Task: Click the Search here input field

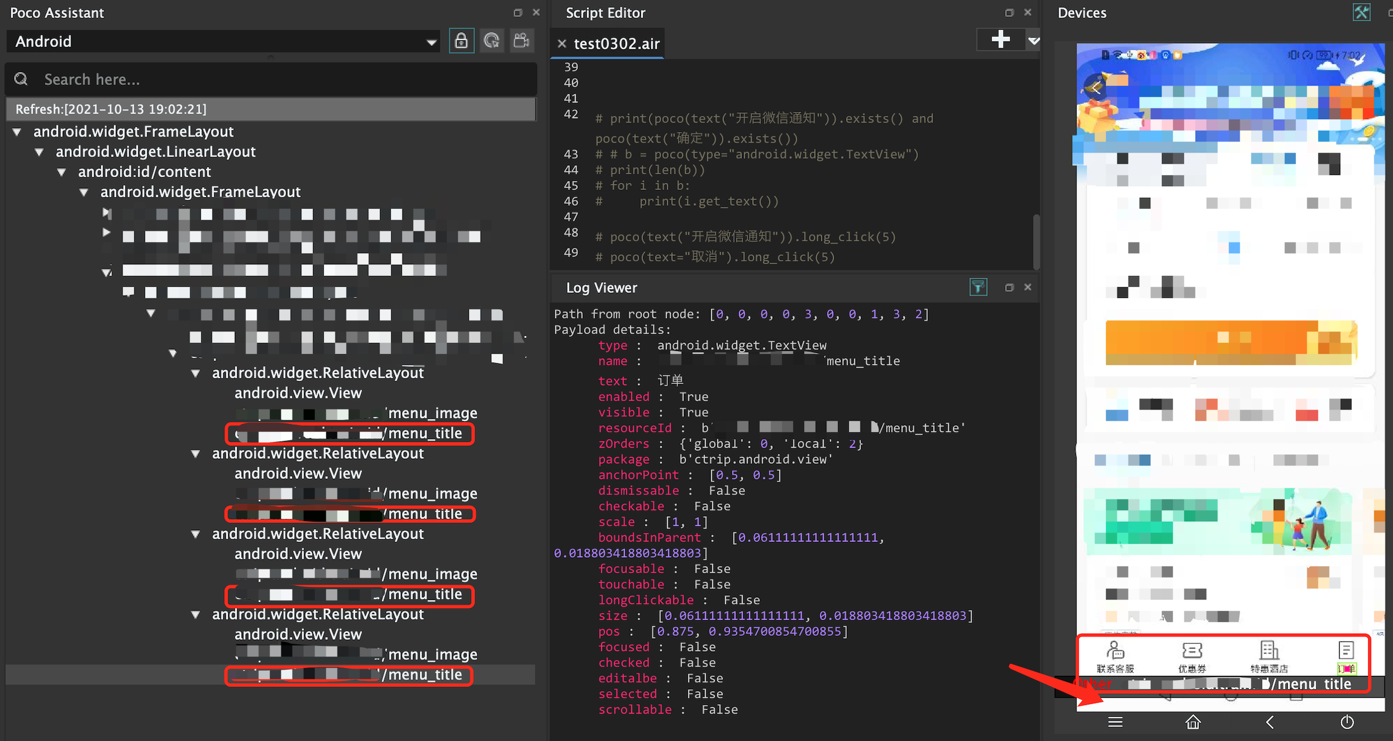Action: point(281,80)
